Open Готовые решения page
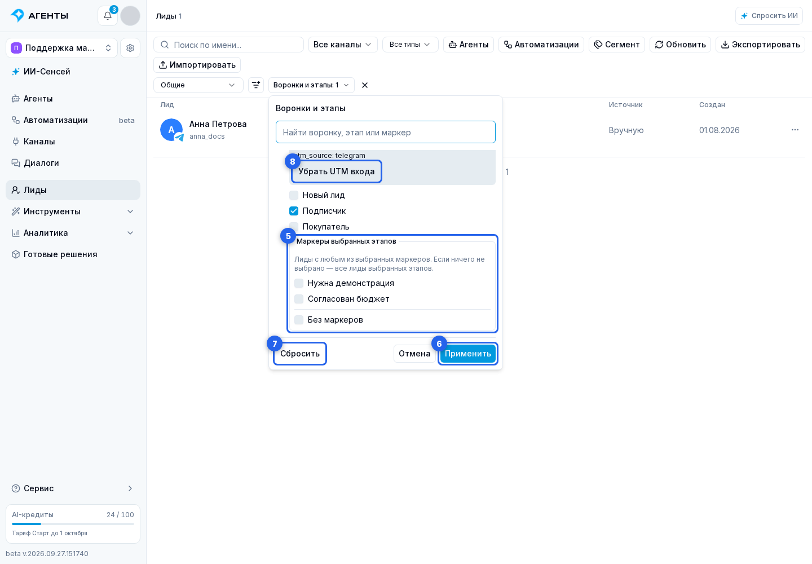This screenshot has width=812, height=564. click(x=73, y=254)
